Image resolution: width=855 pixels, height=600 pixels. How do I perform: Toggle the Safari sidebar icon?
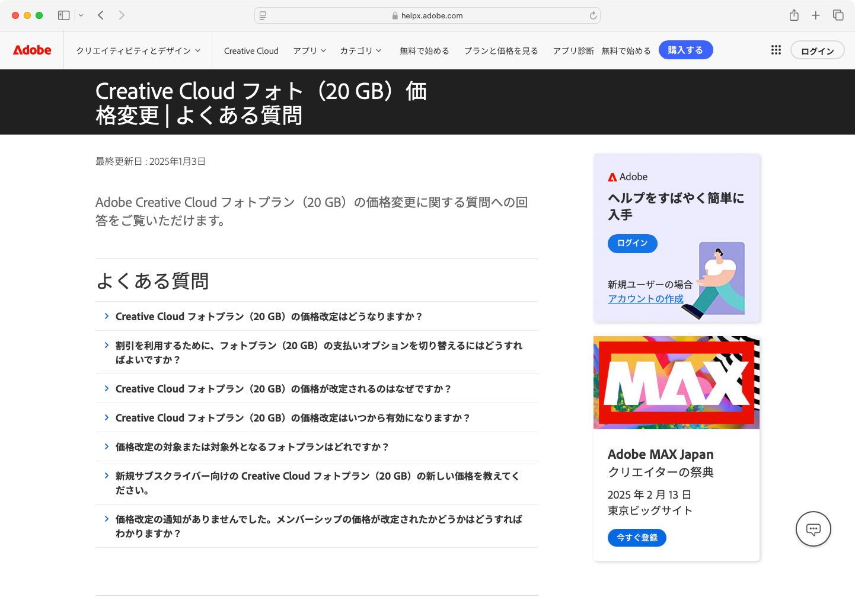[x=63, y=15]
